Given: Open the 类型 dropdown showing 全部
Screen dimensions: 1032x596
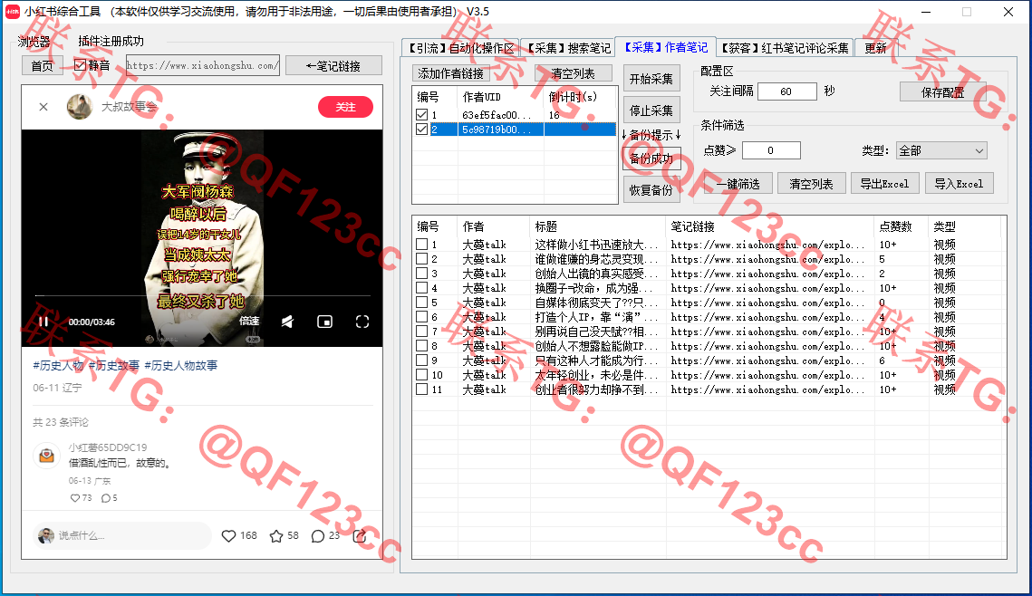Looking at the screenshot, I should click(x=941, y=150).
